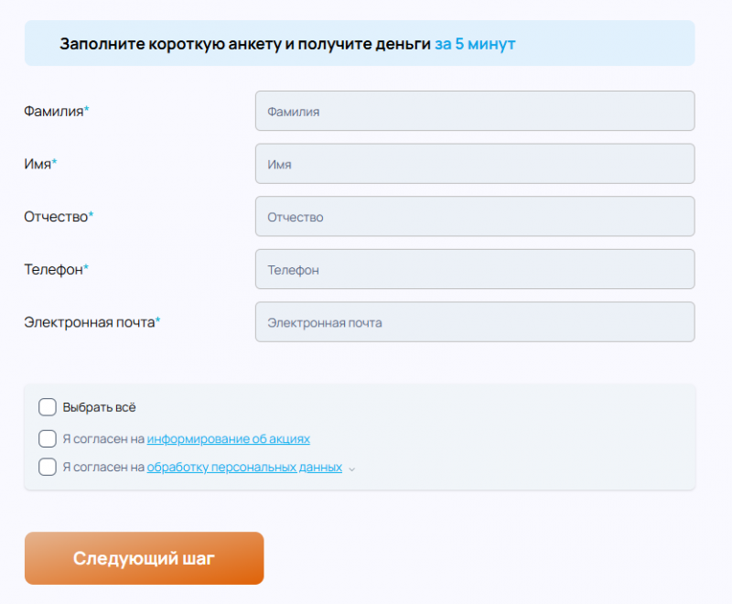Image resolution: width=732 pixels, height=604 pixels.
Task: Check the "Выбрать всё" checkbox
Action: (47, 406)
